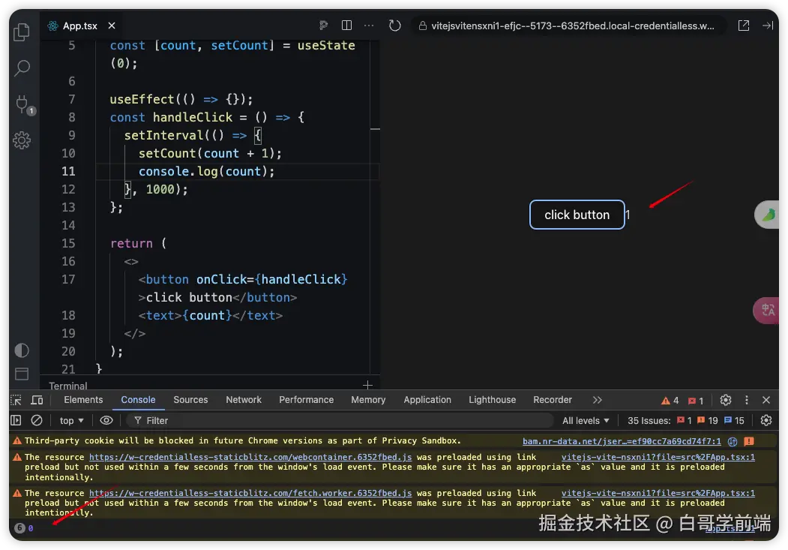Toggle the console sidebar icon
The image size is (788, 550).
pos(16,420)
